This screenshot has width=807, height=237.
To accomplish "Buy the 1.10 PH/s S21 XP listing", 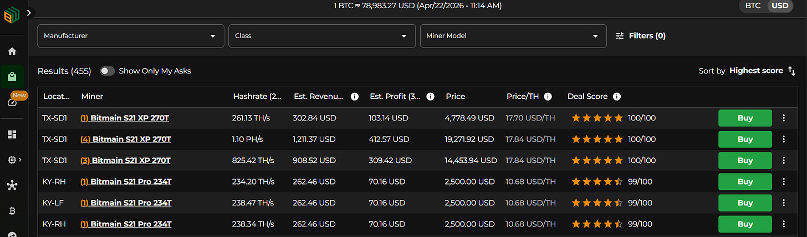I will (x=745, y=139).
